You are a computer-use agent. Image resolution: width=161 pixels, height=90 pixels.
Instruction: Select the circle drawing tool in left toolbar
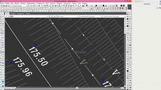pos(3,31)
